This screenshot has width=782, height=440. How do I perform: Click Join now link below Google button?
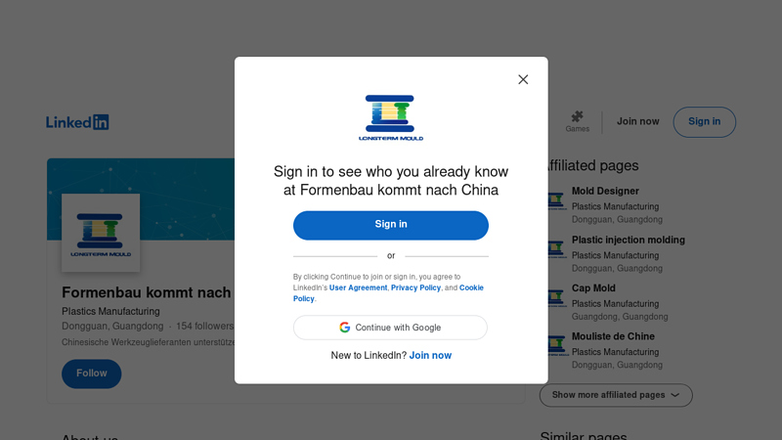(x=430, y=355)
